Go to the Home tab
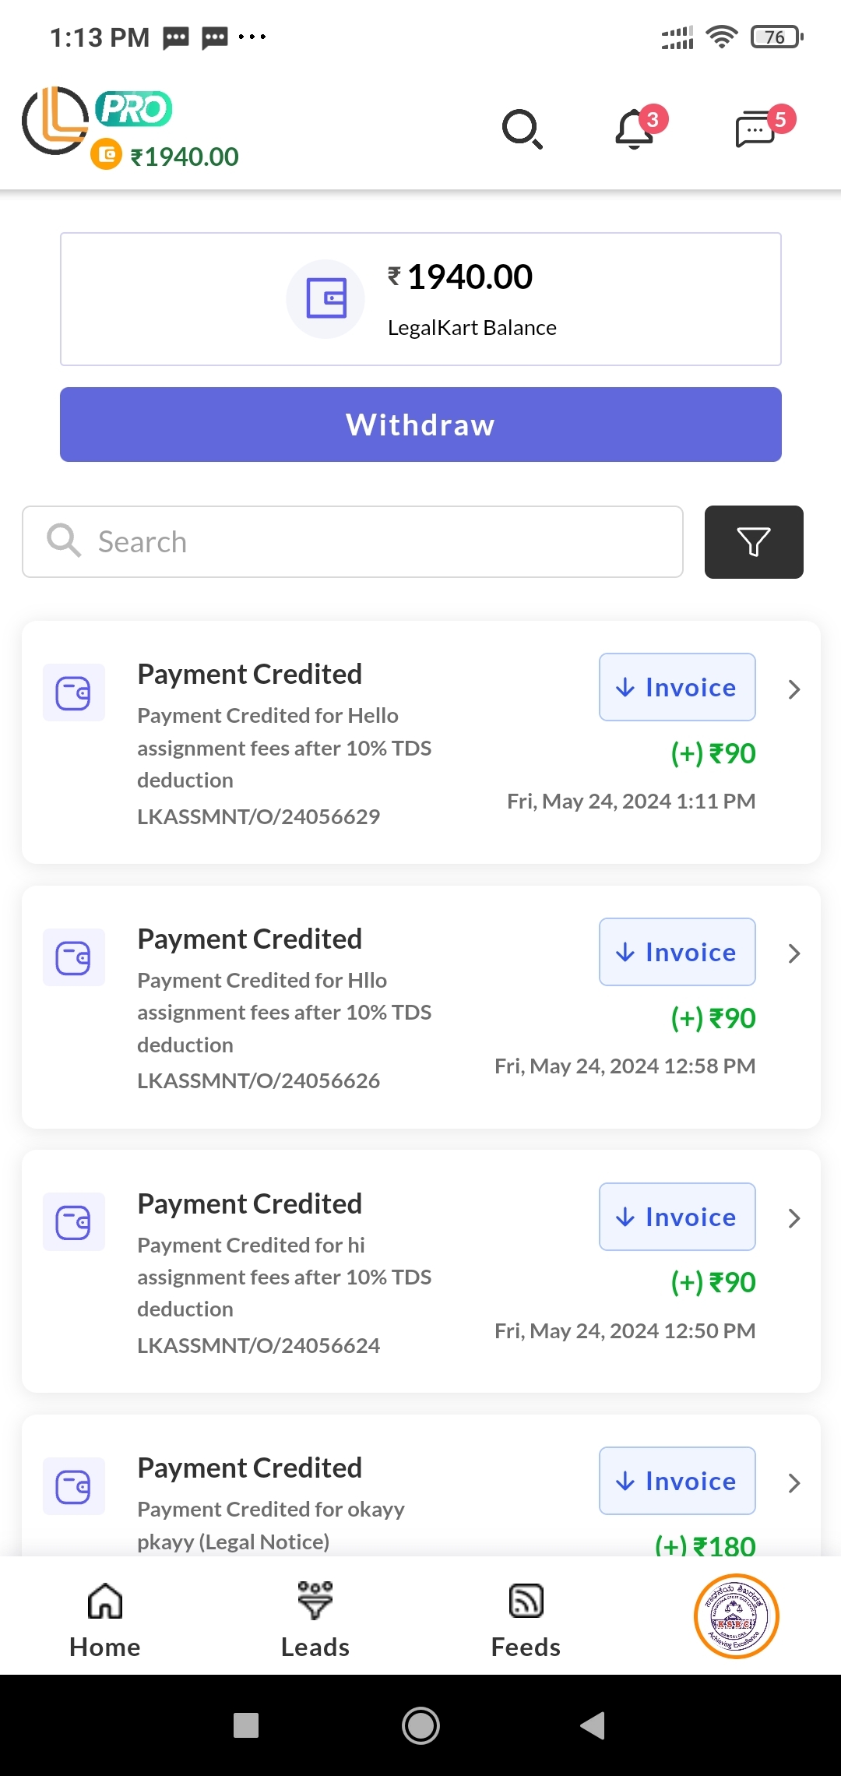Screen dimensions: 841x1776 coord(105,1622)
